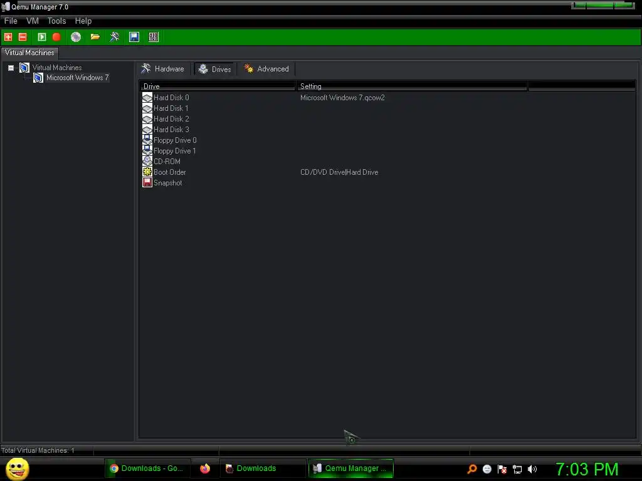Click the Hard Disk 3 drive icon
The width and height of the screenshot is (642, 481).
pyautogui.click(x=147, y=129)
